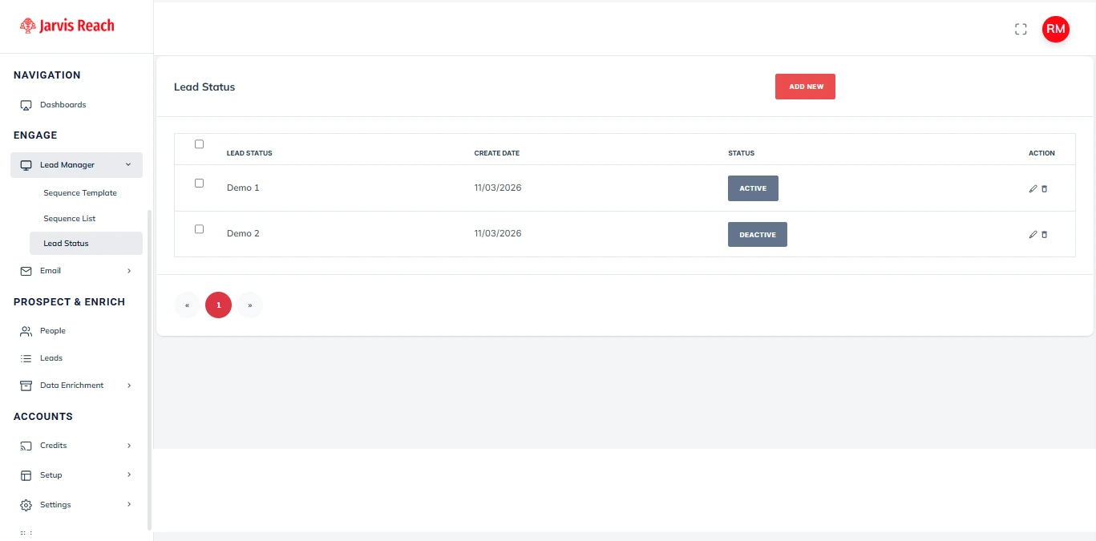The image size is (1096, 541).
Task: Delete Demo 2 with trash icon
Action: click(x=1044, y=234)
